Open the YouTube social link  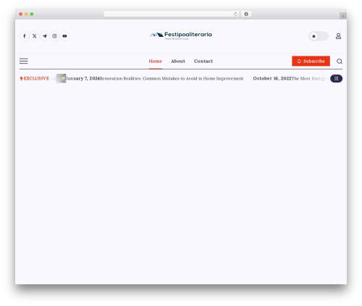[64, 36]
